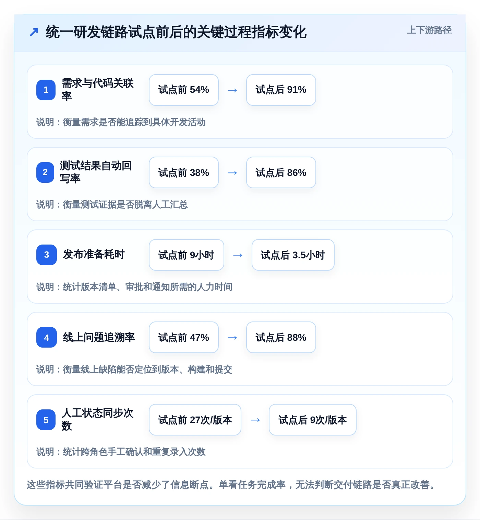Click the heading 统一研发链路试点前后的关键过程指标变化

tap(176, 32)
